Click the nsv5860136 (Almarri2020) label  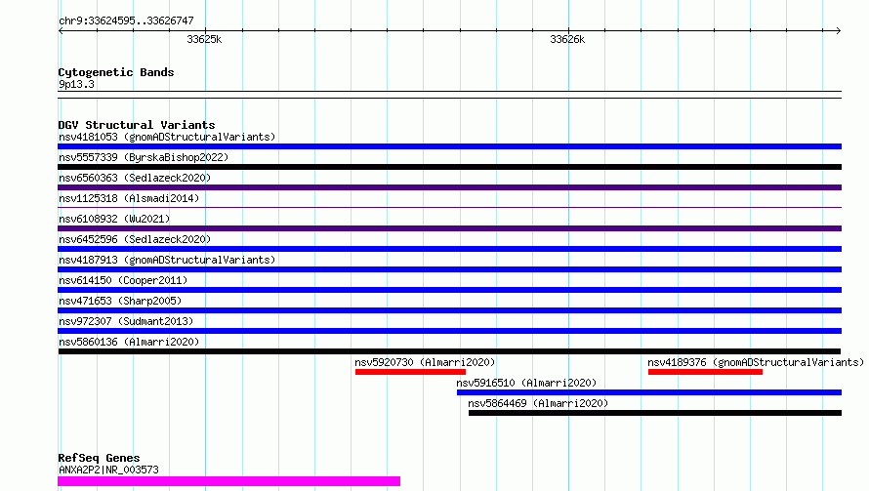(x=129, y=342)
